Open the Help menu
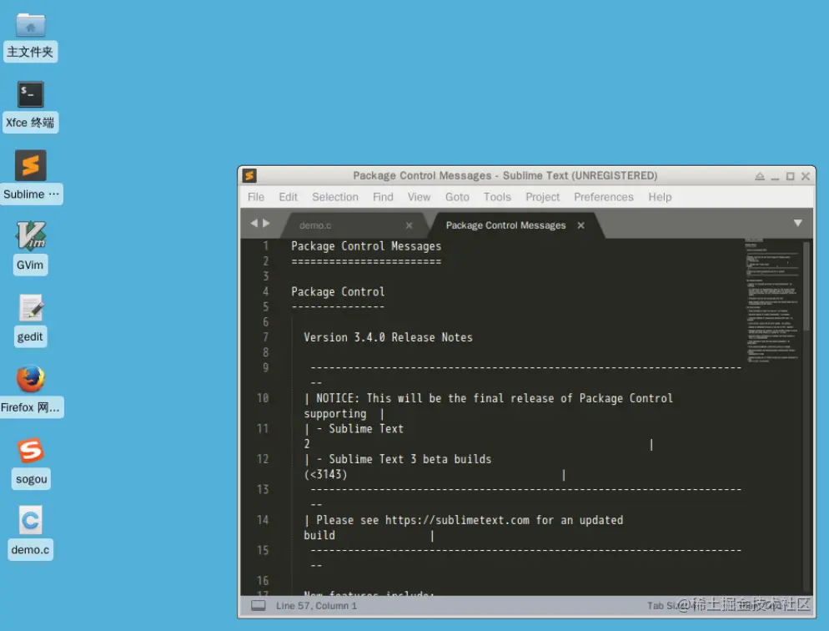The image size is (829, 631). coord(660,197)
